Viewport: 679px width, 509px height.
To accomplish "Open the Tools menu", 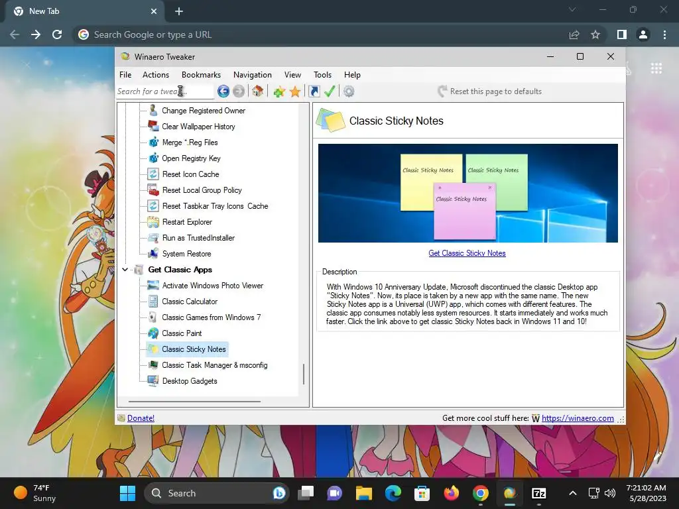I will coord(323,74).
